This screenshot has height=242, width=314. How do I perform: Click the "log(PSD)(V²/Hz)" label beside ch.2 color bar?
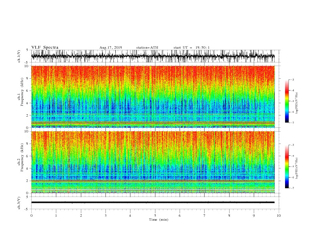pos(297,168)
